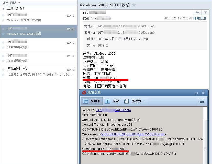Open the Reply-To 163.com email link
The height and width of the screenshot is (164, 212).
pyautogui.click(x=113, y=110)
